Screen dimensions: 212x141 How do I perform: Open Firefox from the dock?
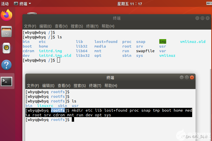6,15
